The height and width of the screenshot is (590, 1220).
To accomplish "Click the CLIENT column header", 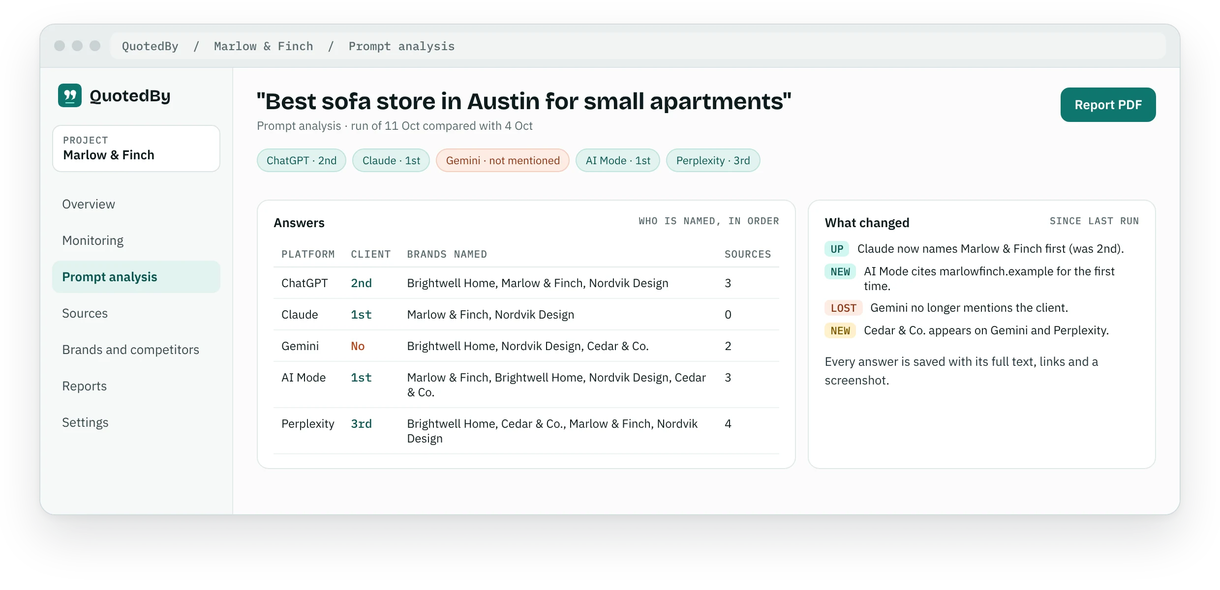I will (370, 254).
